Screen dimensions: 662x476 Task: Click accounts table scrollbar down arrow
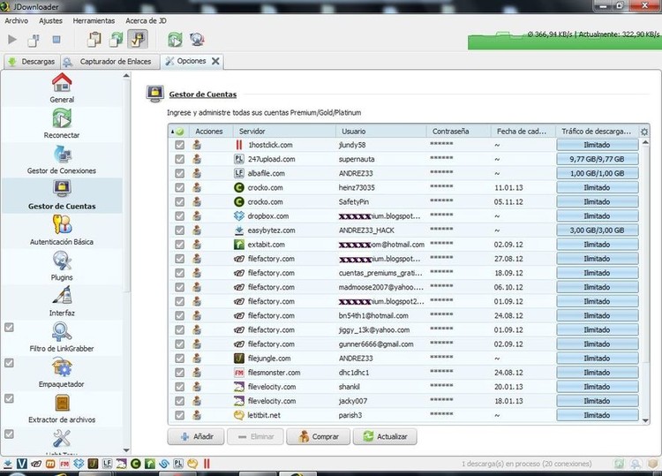pyautogui.click(x=645, y=420)
